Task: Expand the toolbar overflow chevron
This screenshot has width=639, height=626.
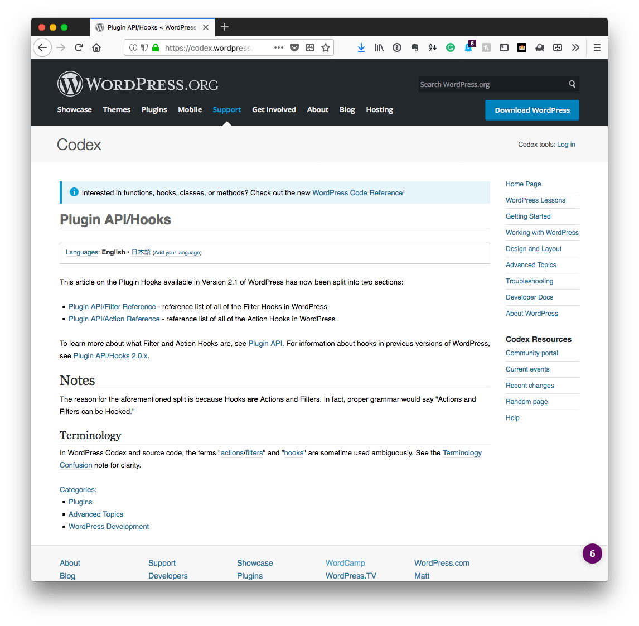Action: point(575,47)
